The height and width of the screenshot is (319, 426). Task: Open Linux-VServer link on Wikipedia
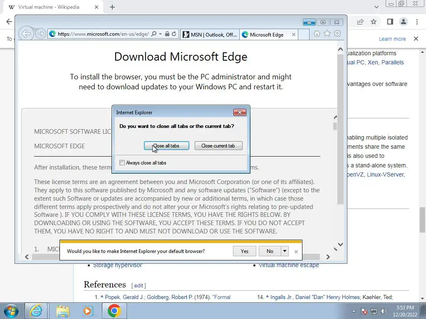tap(386, 174)
